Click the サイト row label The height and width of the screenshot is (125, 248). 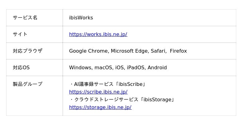(x=20, y=34)
